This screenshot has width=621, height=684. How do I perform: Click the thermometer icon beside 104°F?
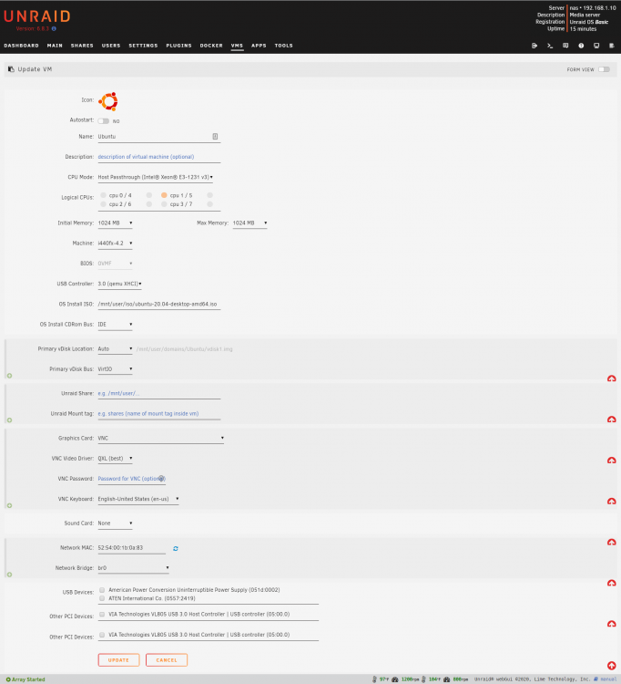pos(423,679)
